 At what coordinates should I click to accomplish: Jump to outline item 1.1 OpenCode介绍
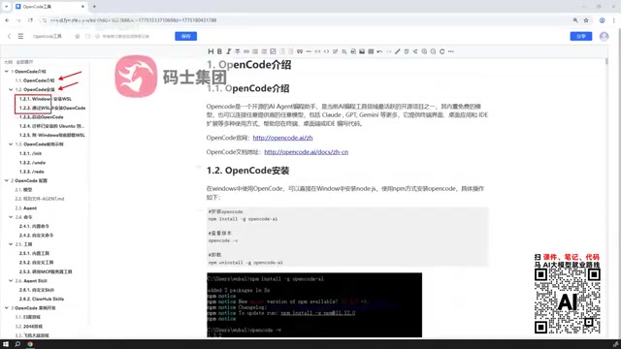pos(35,80)
